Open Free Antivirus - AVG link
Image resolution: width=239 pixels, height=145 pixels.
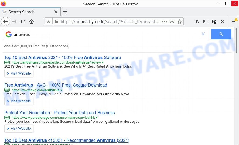pyautogui.click(x=56, y=85)
